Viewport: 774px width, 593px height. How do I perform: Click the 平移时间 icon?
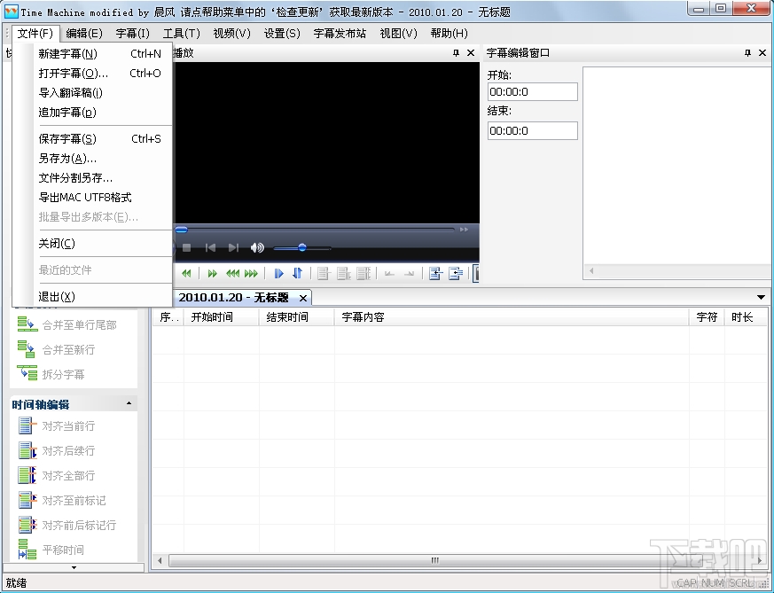pos(27,550)
